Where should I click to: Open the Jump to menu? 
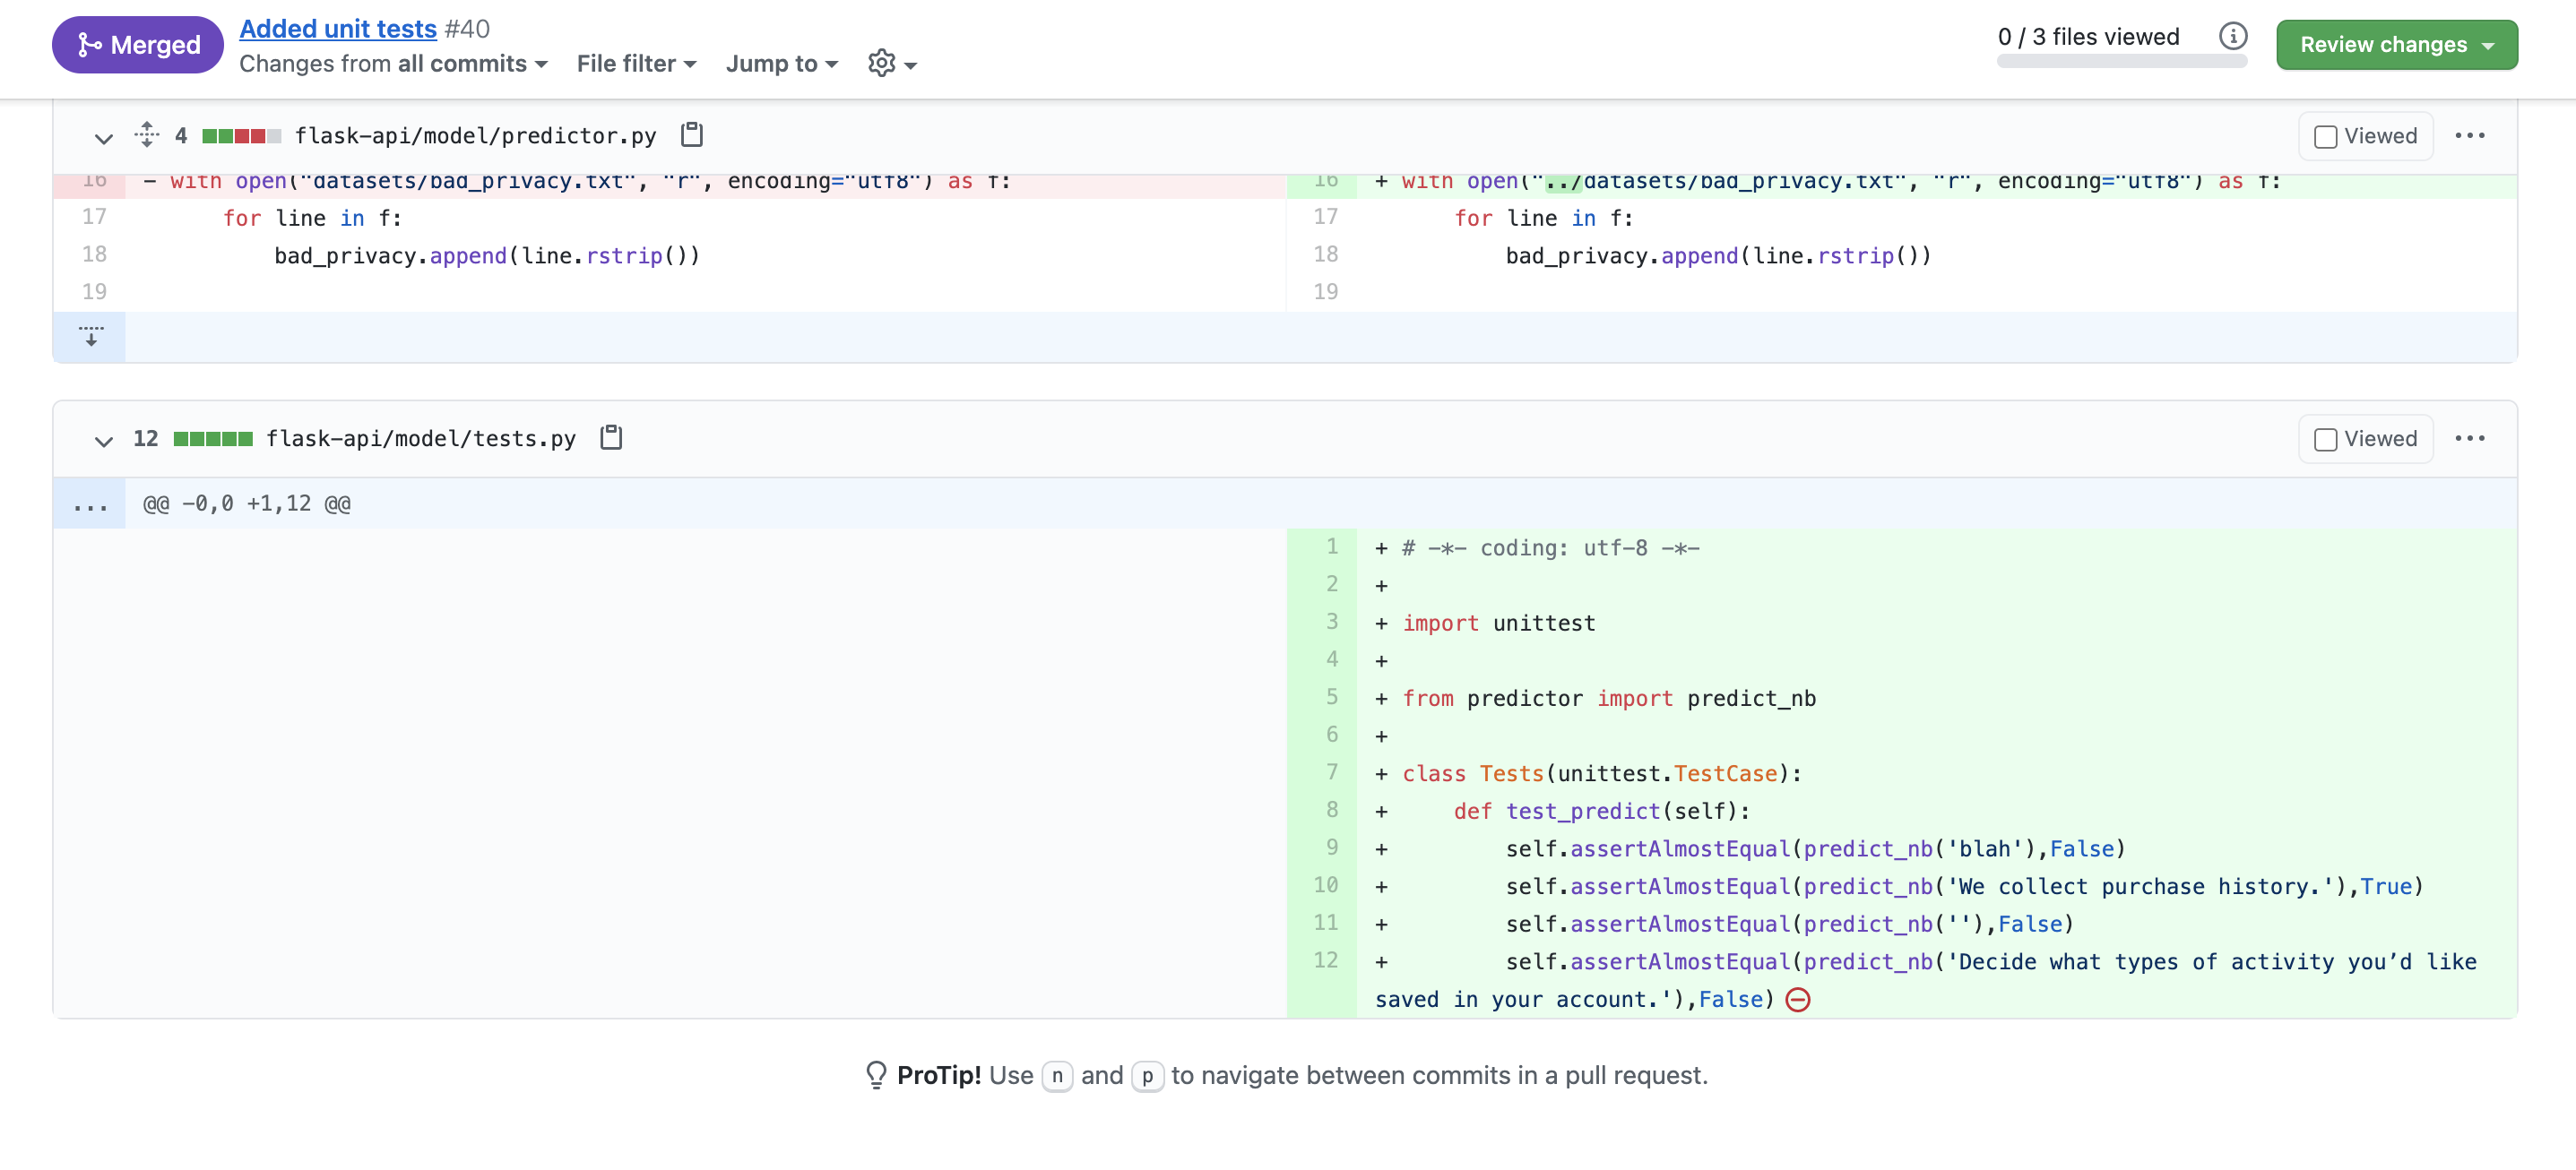click(x=781, y=64)
